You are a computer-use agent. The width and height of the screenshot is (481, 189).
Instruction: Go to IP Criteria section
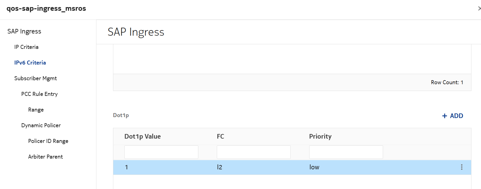click(x=26, y=47)
